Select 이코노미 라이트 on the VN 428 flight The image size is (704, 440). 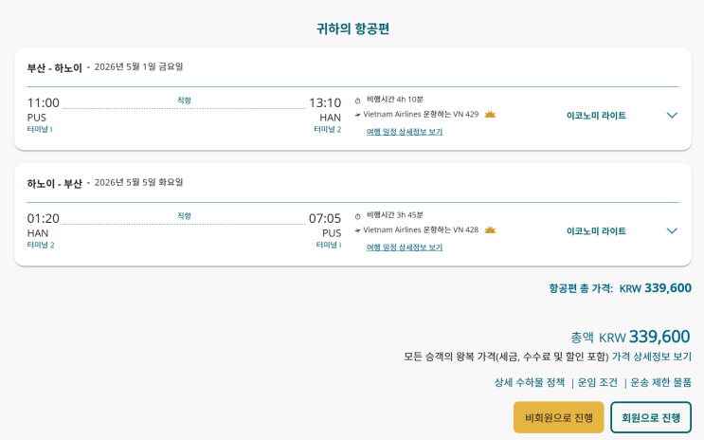(x=596, y=230)
